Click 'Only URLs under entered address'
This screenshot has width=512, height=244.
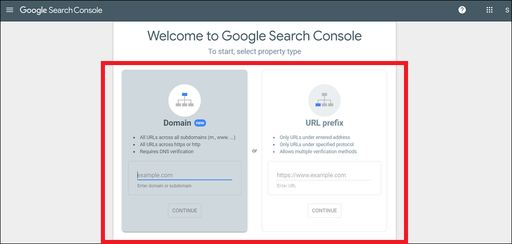(315, 137)
